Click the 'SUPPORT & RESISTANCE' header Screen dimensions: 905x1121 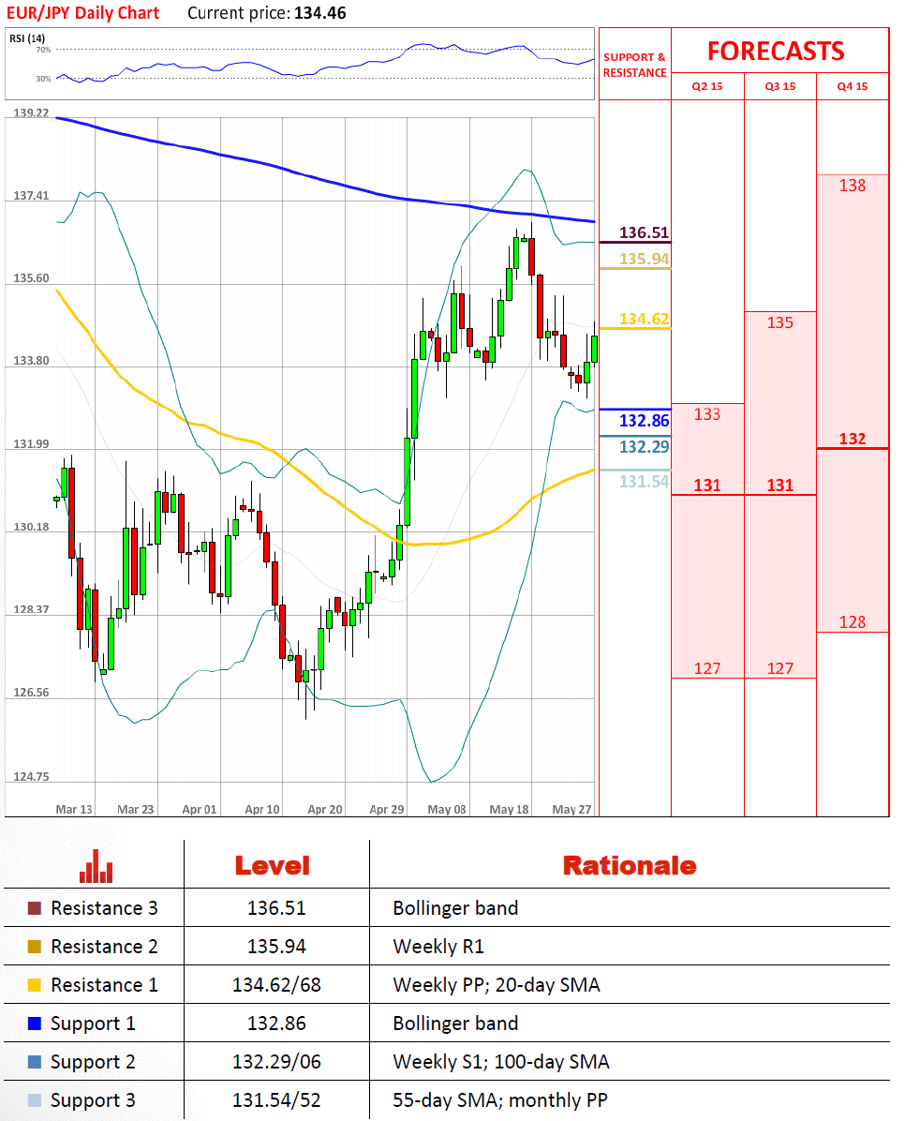coord(635,65)
